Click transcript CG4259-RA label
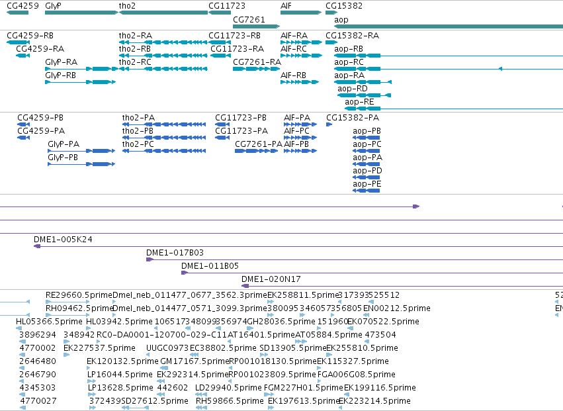Viewport: 563px width, 411px height. tap(40, 49)
